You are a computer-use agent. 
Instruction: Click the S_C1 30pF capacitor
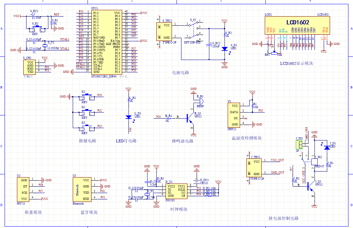(x=34, y=41)
